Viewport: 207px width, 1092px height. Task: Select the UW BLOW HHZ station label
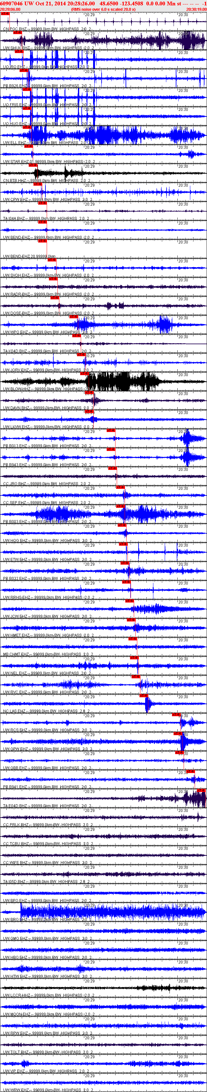[x=49, y=389]
